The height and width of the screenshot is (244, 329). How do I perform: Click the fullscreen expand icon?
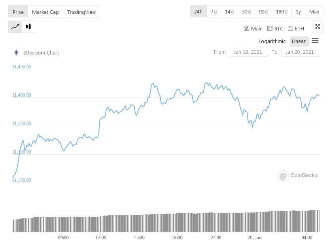(x=318, y=27)
